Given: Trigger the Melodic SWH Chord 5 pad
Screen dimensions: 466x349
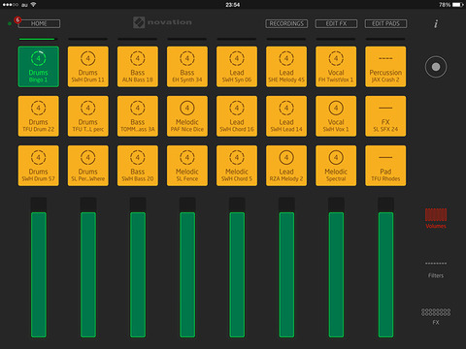Looking at the screenshot, I should tap(237, 166).
